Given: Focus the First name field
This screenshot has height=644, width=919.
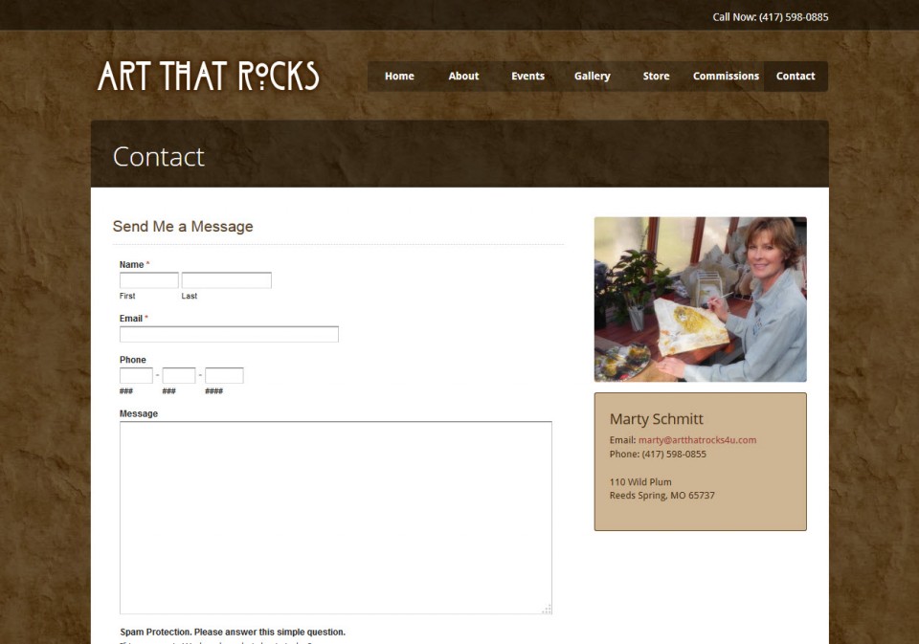Looking at the screenshot, I should pyautogui.click(x=149, y=280).
